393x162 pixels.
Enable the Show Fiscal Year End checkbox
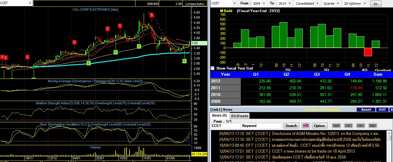[212, 68]
